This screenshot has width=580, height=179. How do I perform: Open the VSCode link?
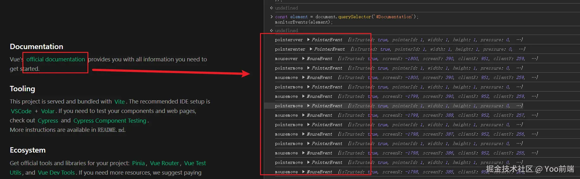21,111
